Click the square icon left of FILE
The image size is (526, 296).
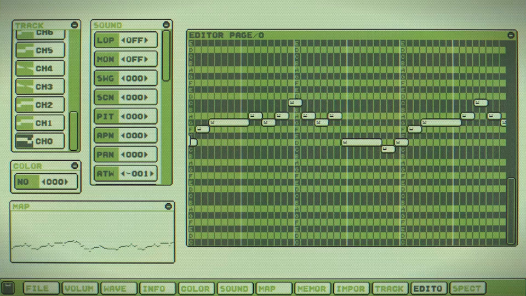[8, 288]
